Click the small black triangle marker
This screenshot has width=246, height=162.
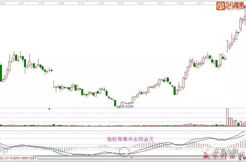coord(49,108)
